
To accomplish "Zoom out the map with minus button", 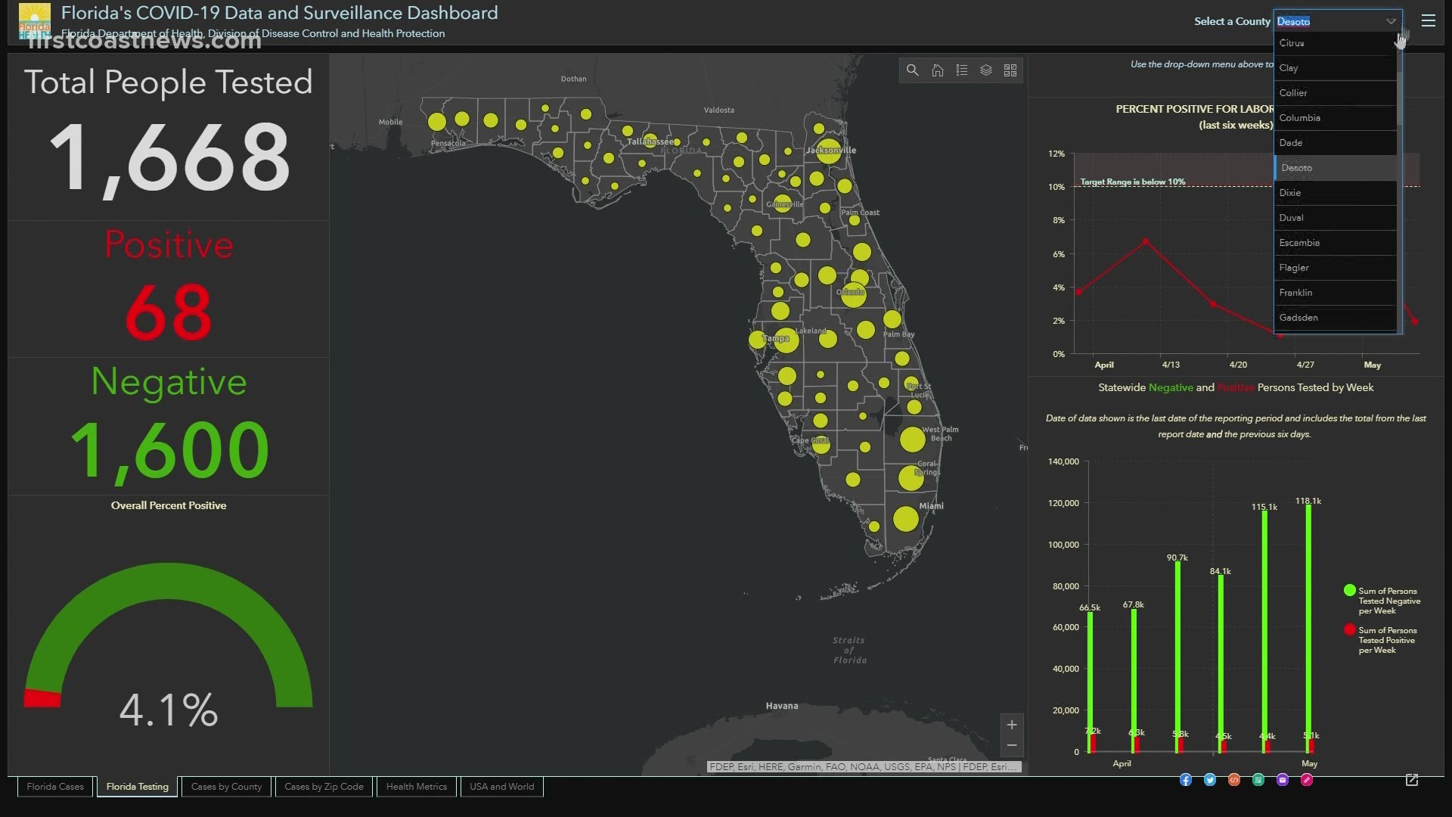I will coord(1012,746).
